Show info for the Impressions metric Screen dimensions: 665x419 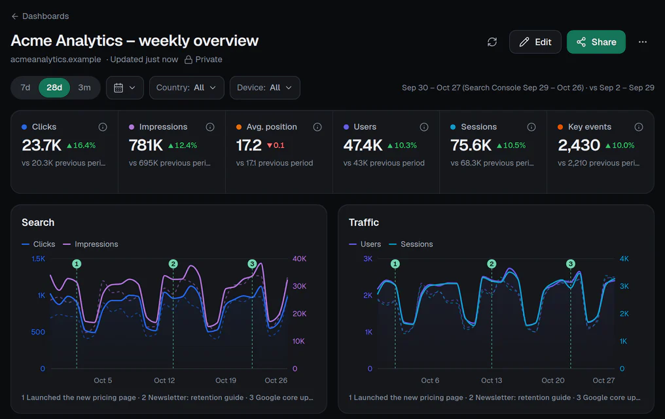tap(210, 127)
